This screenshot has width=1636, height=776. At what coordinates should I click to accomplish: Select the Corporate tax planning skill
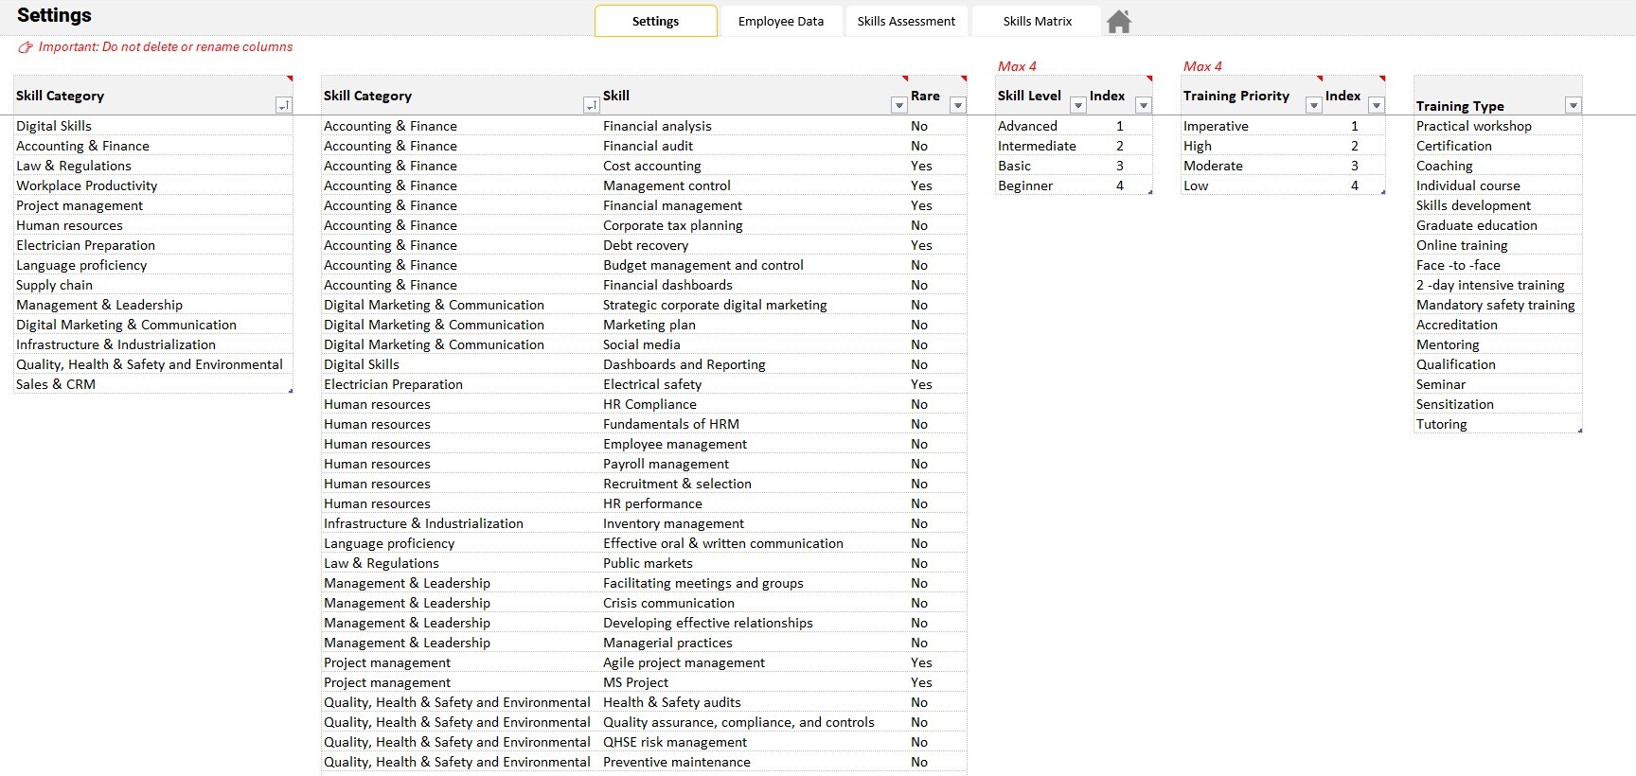point(754,225)
